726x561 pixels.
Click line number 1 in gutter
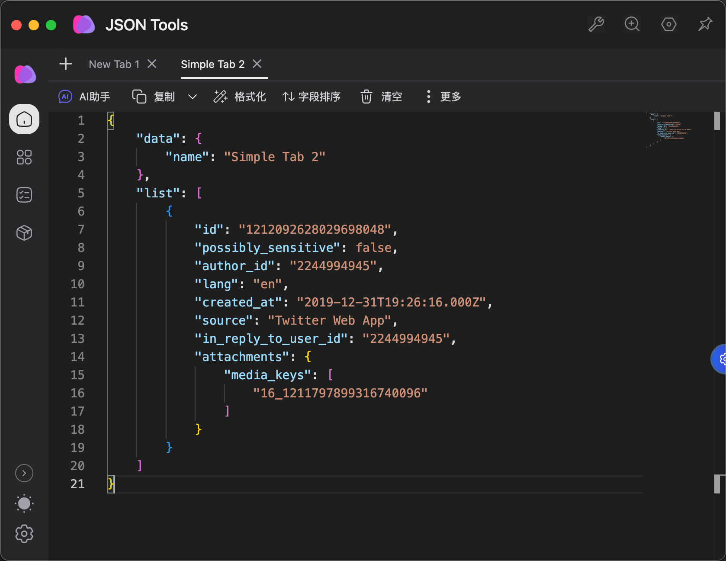click(x=81, y=120)
